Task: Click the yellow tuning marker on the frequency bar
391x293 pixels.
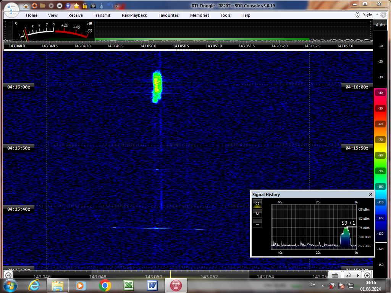Action: [x=170, y=274]
